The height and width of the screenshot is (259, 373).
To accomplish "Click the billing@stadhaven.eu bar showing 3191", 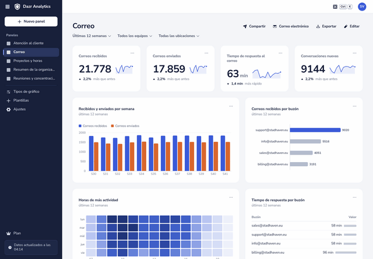I will click(299, 164).
